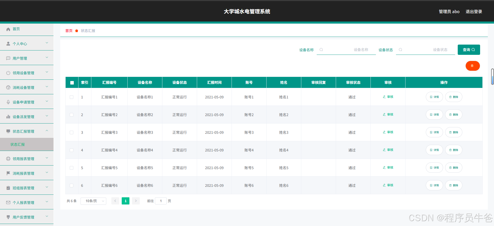
Task: Collapse the 状态汇报管理 chevron
Action: pyautogui.click(x=47, y=130)
